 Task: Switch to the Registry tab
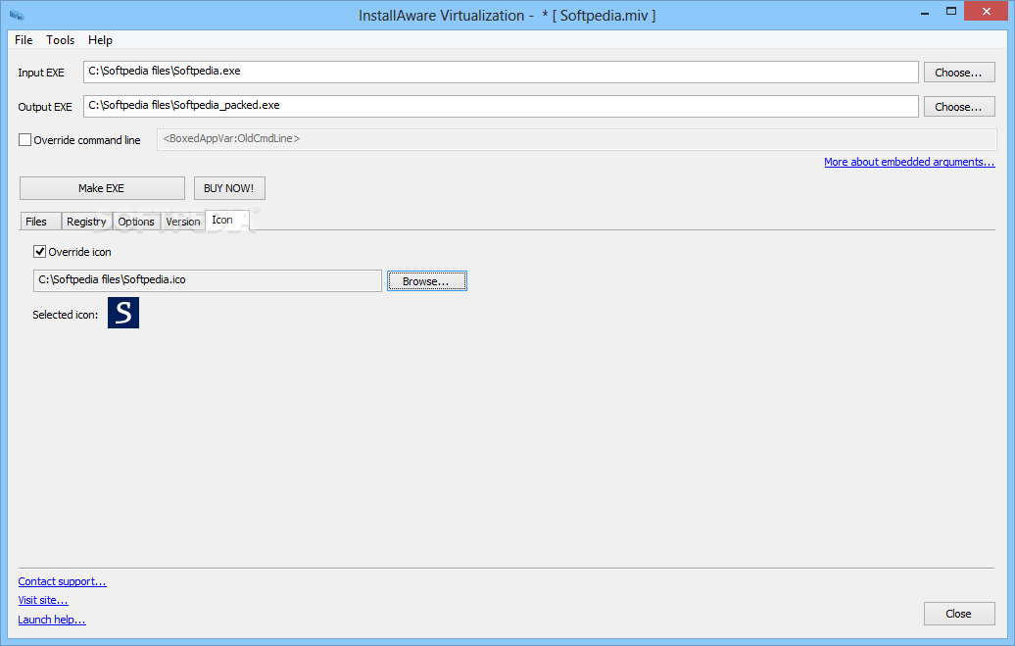point(87,222)
